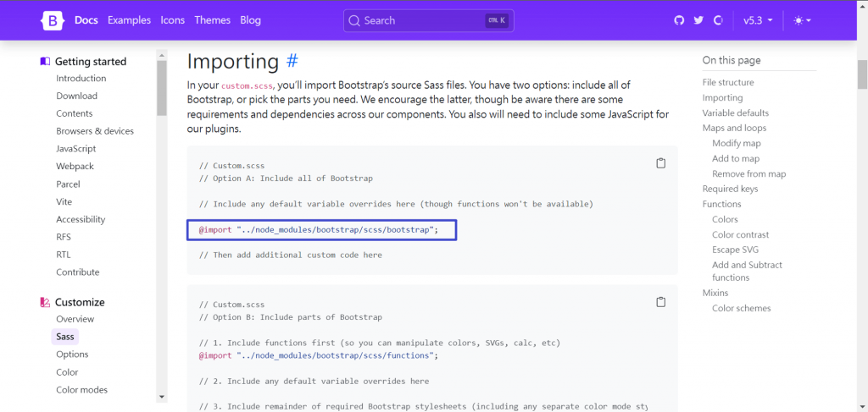The width and height of the screenshot is (868, 412).
Task: Open JavaScript in sidebar
Action: click(x=75, y=149)
